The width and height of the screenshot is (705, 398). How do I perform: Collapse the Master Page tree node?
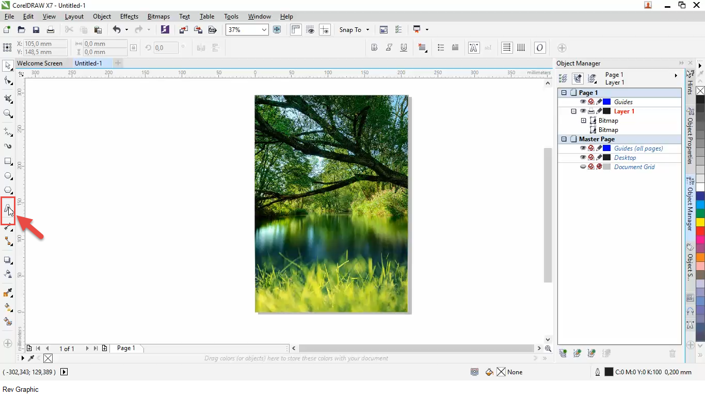564,139
